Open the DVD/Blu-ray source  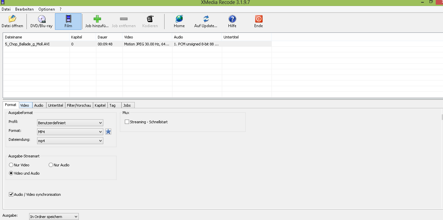click(x=41, y=22)
